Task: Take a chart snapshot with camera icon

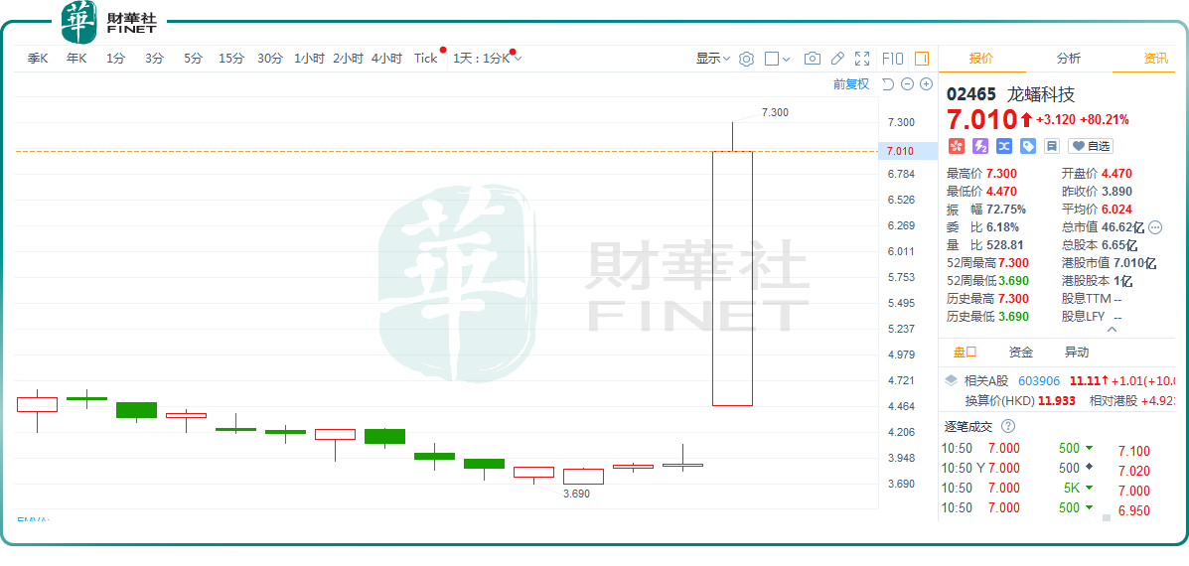Action: tap(813, 59)
